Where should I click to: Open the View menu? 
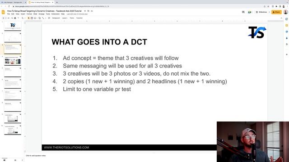point(18,14)
